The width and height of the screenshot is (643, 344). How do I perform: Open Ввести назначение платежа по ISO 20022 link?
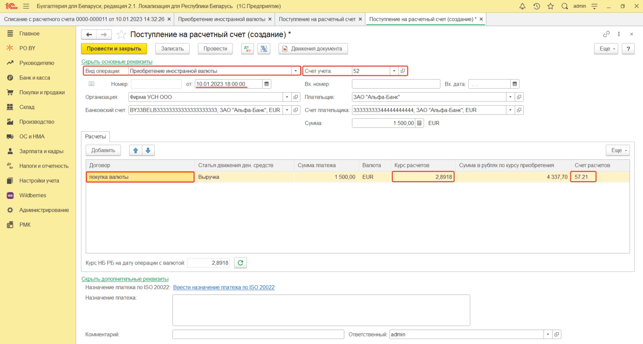pyautogui.click(x=224, y=288)
